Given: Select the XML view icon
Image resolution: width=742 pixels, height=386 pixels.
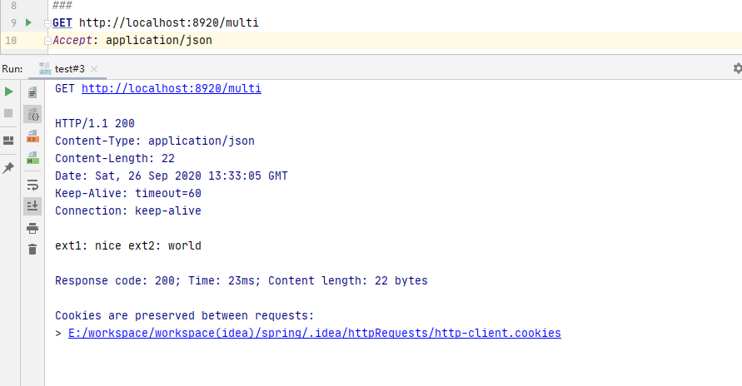Looking at the screenshot, I should 32,136.
